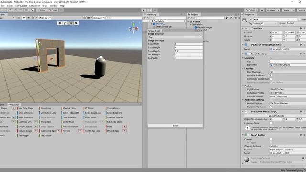Select the Move tool in the toolbar
This screenshot has width=306, height=172.
(4, 10)
